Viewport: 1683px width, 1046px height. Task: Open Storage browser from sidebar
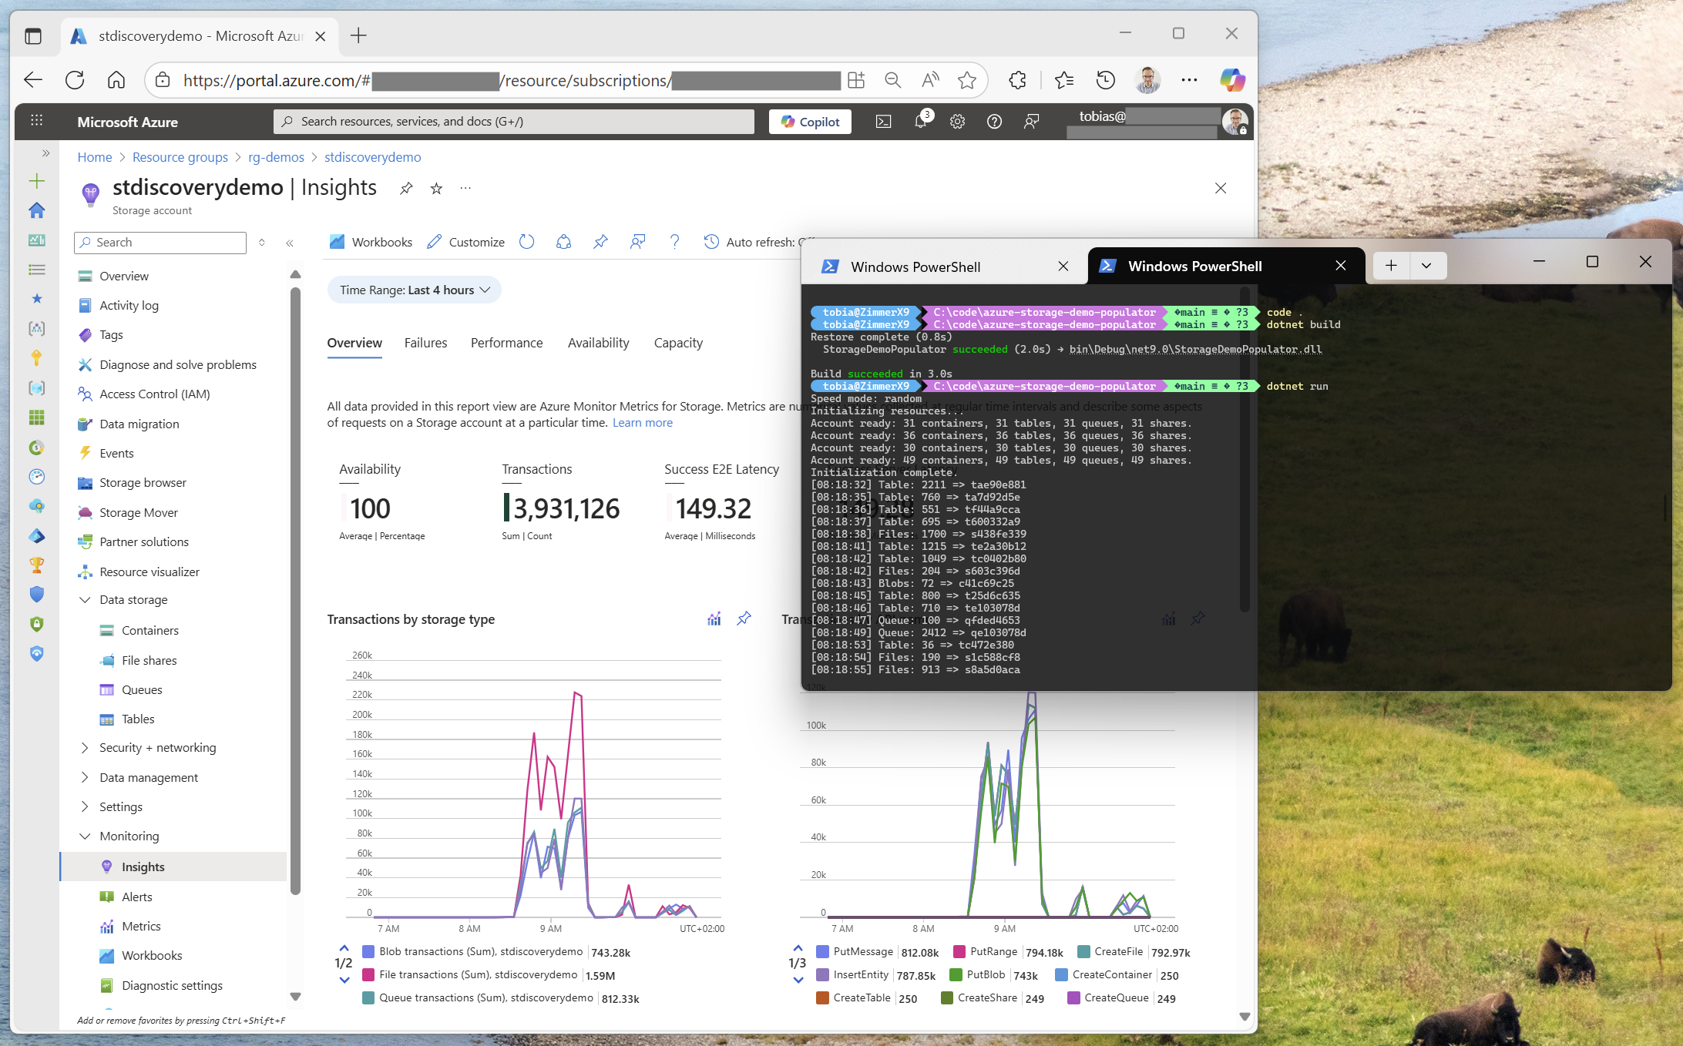(x=143, y=482)
